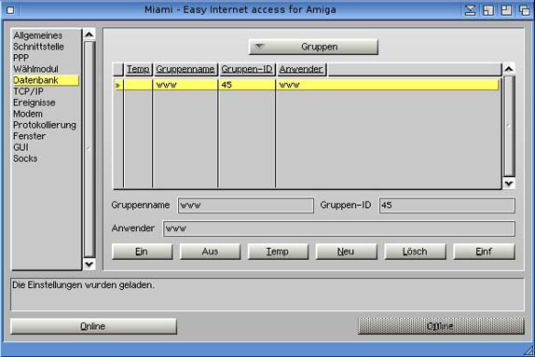
Task: Sort by the Gruppenname column header
Action: 185,69
